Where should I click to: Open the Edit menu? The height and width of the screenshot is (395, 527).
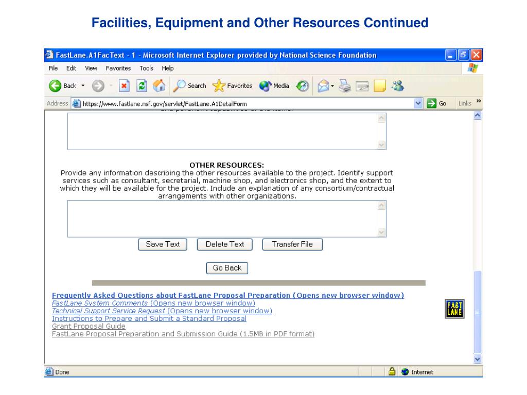pyautogui.click(x=71, y=68)
